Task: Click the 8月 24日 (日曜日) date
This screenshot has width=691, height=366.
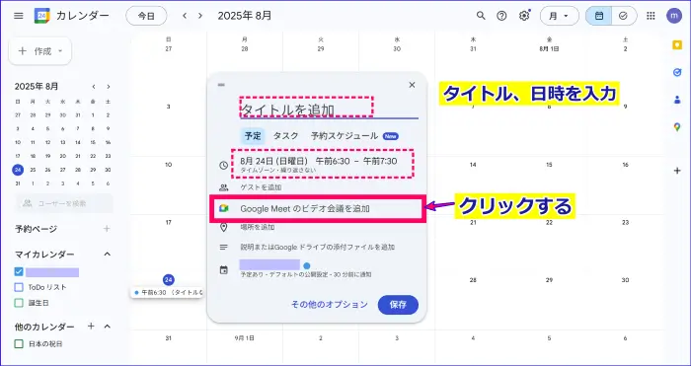Action: click(x=273, y=161)
